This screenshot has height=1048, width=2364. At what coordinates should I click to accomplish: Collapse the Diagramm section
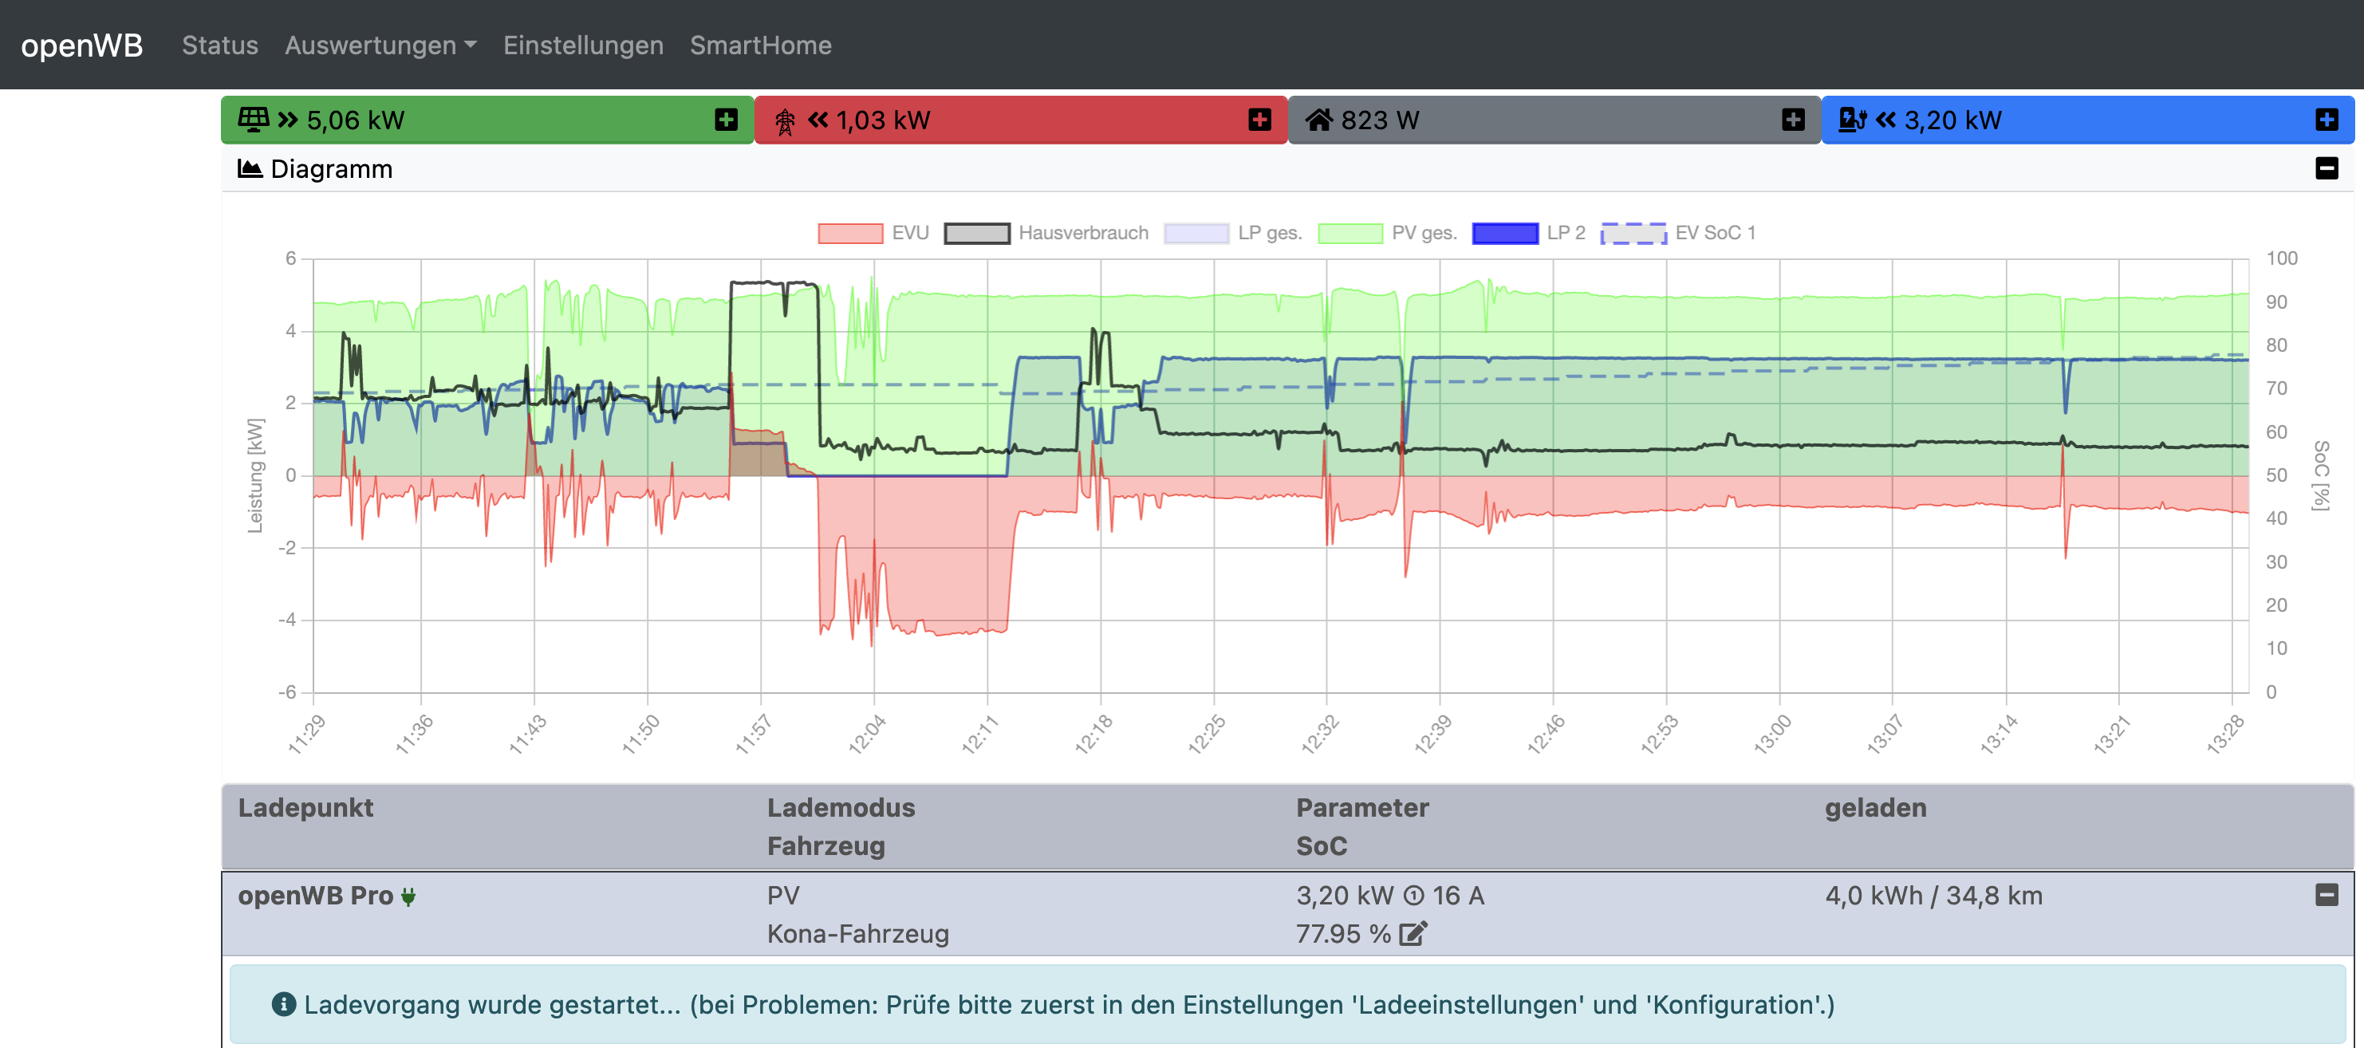coord(2327,168)
